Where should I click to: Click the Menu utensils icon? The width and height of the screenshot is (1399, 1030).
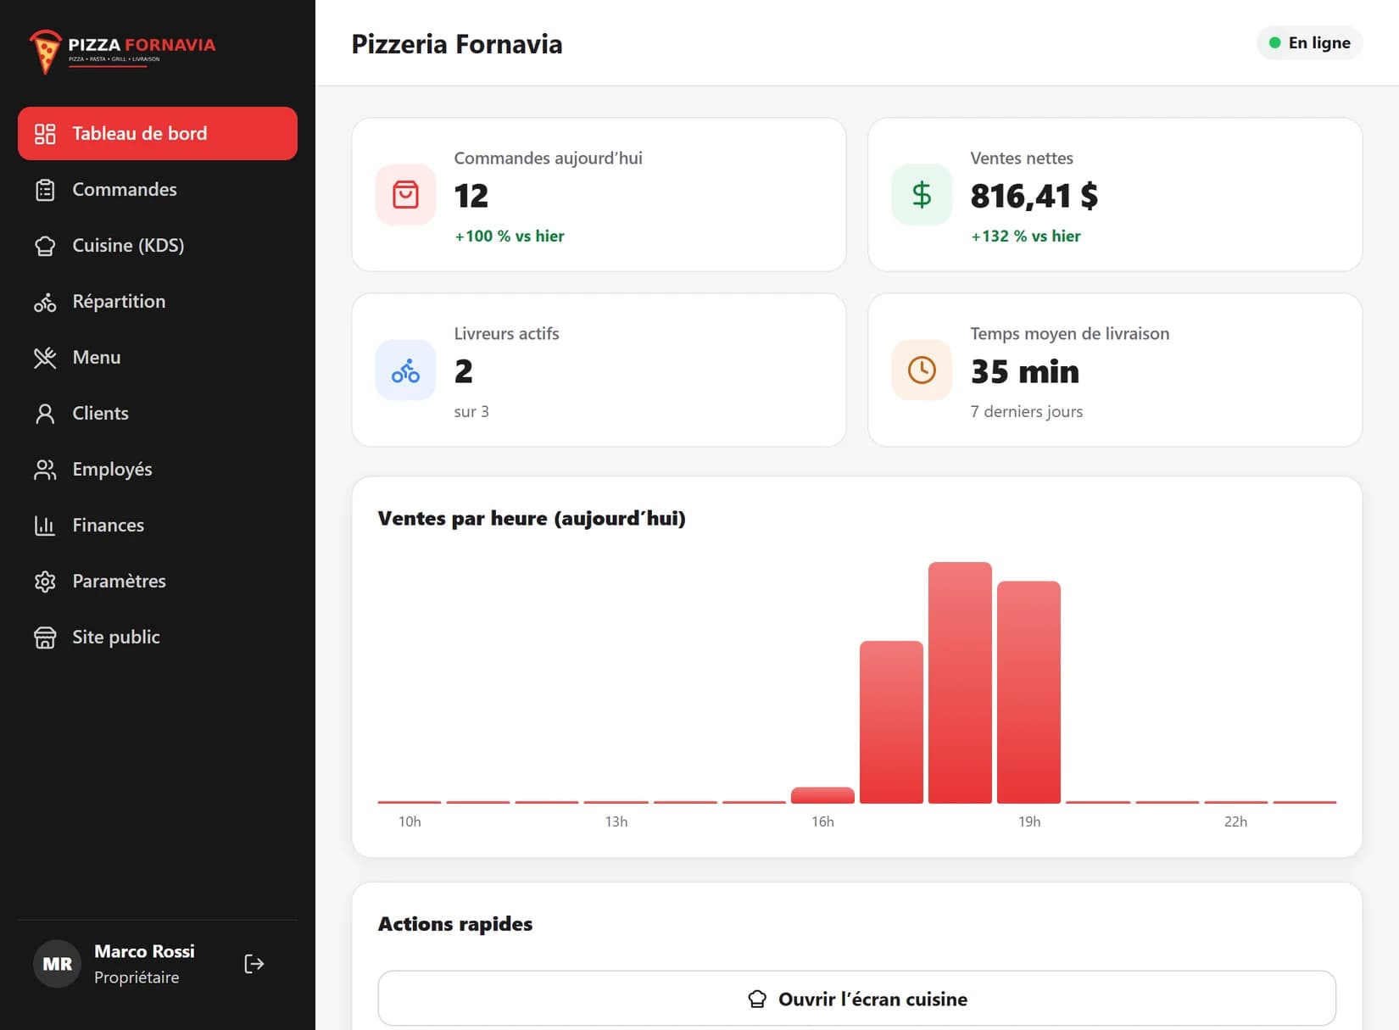click(45, 358)
